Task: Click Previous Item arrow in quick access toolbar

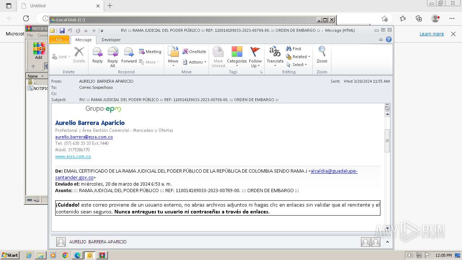Action: (x=86, y=31)
